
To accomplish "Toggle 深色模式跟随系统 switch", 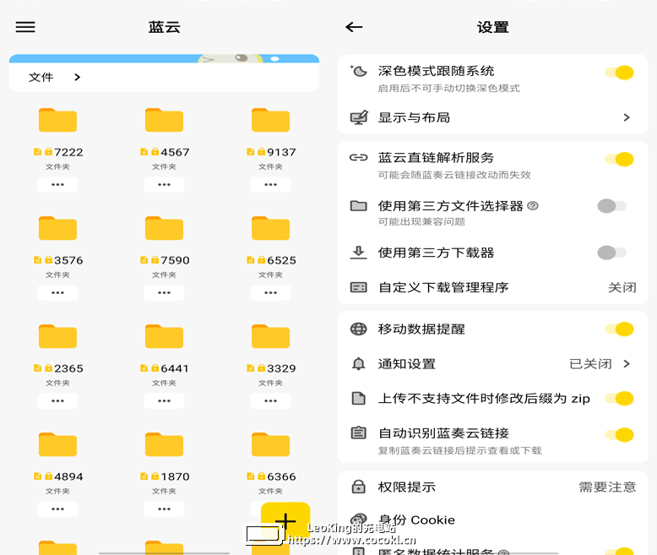I will pos(619,73).
